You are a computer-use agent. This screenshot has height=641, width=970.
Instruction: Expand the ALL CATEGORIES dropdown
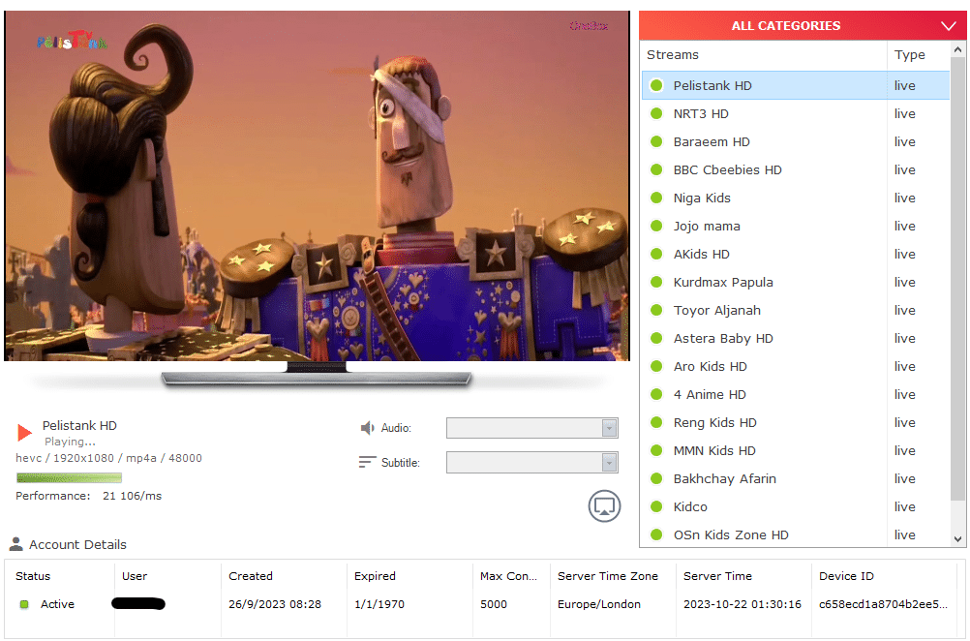click(x=803, y=25)
